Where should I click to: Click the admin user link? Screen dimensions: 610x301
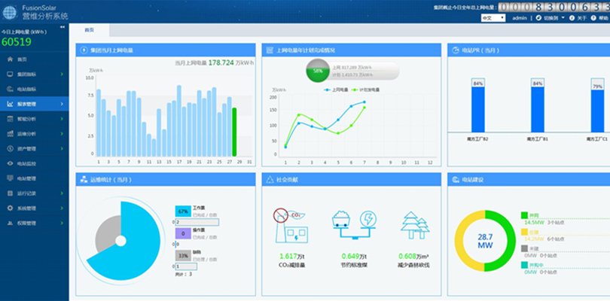click(x=519, y=17)
